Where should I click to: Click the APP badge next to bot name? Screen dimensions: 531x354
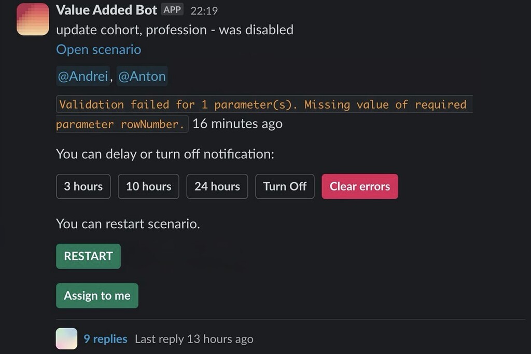point(171,9)
